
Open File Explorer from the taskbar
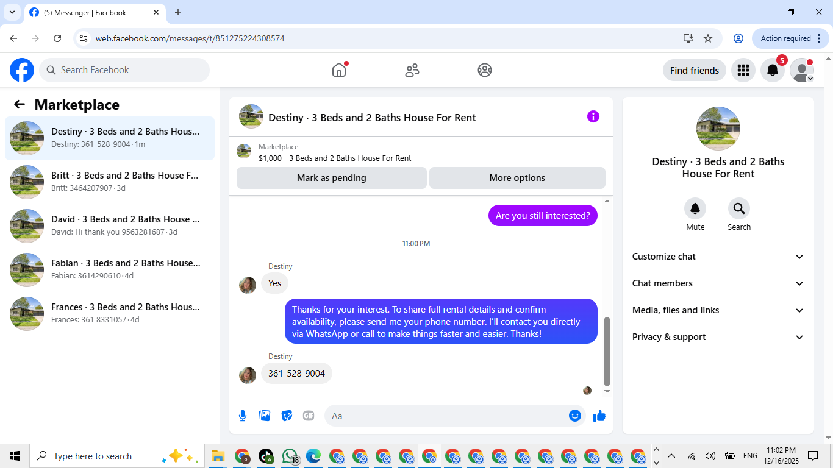(x=218, y=456)
